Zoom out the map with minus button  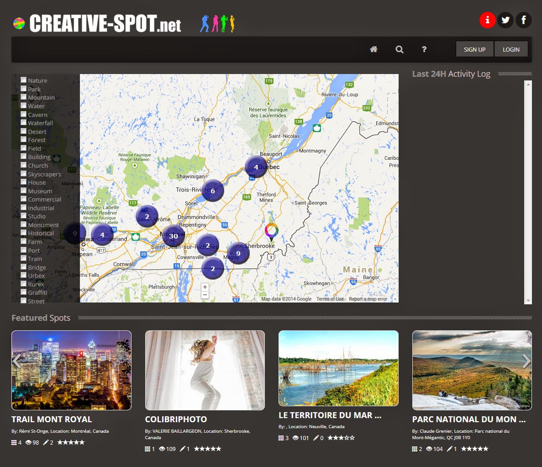coord(205,295)
